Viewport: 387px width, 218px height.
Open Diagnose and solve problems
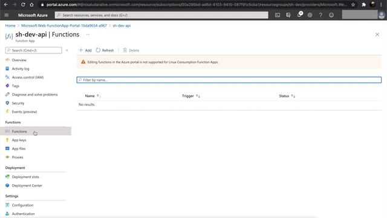click(34, 94)
